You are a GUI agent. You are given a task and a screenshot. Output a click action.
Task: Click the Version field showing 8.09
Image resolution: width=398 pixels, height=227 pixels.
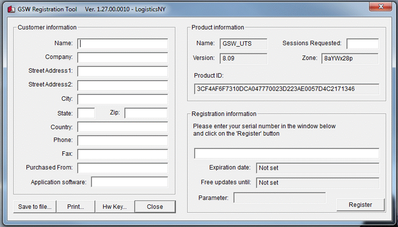[243, 58]
